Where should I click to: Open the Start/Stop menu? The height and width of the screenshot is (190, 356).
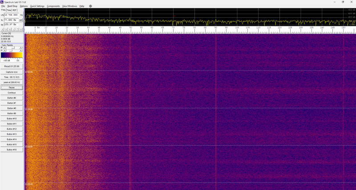12,6
